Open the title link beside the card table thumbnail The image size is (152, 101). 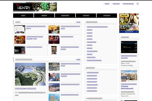pyautogui.click(x=71, y=75)
